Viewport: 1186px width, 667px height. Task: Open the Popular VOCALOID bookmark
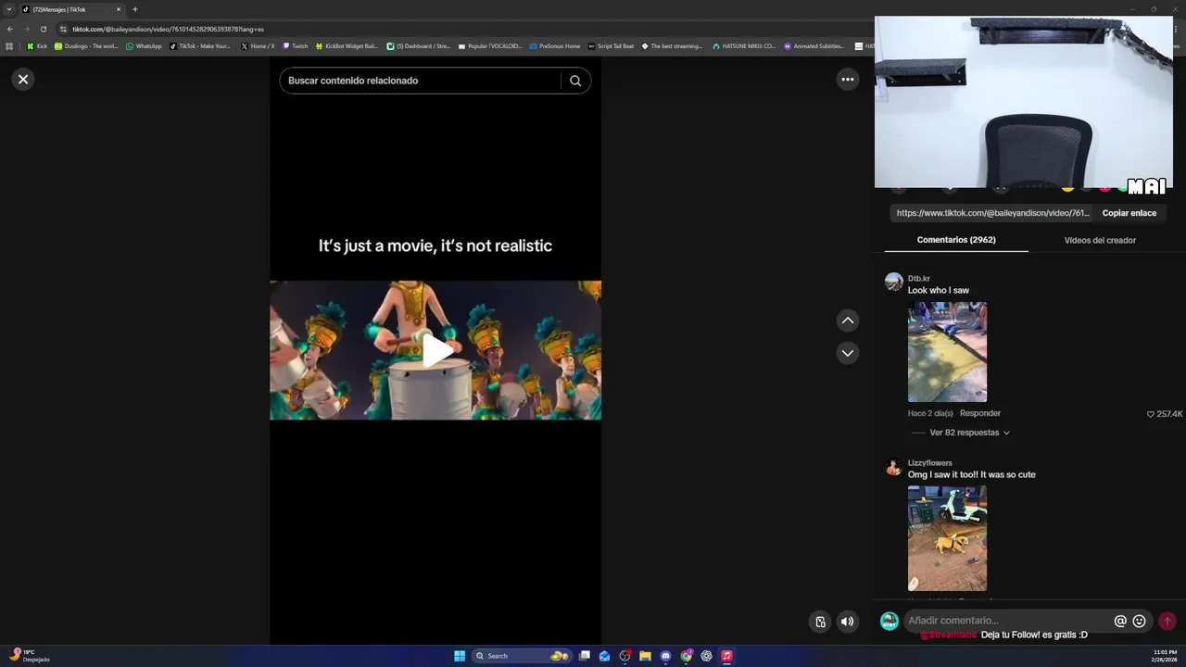(490, 45)
